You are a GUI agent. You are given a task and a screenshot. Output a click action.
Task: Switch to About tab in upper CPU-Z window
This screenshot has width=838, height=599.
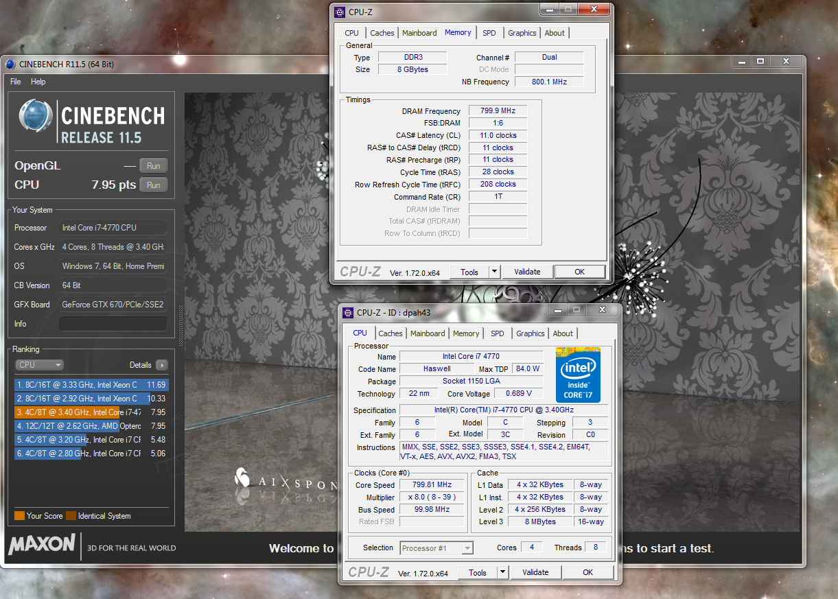tap(555, 33)
